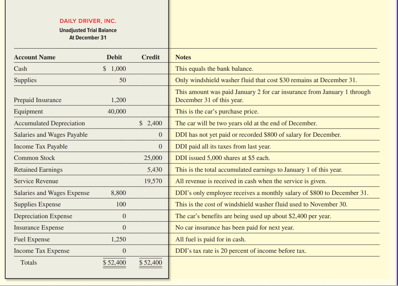
Task: Click the Depreciation Expense zero balance
Action: 124,216
